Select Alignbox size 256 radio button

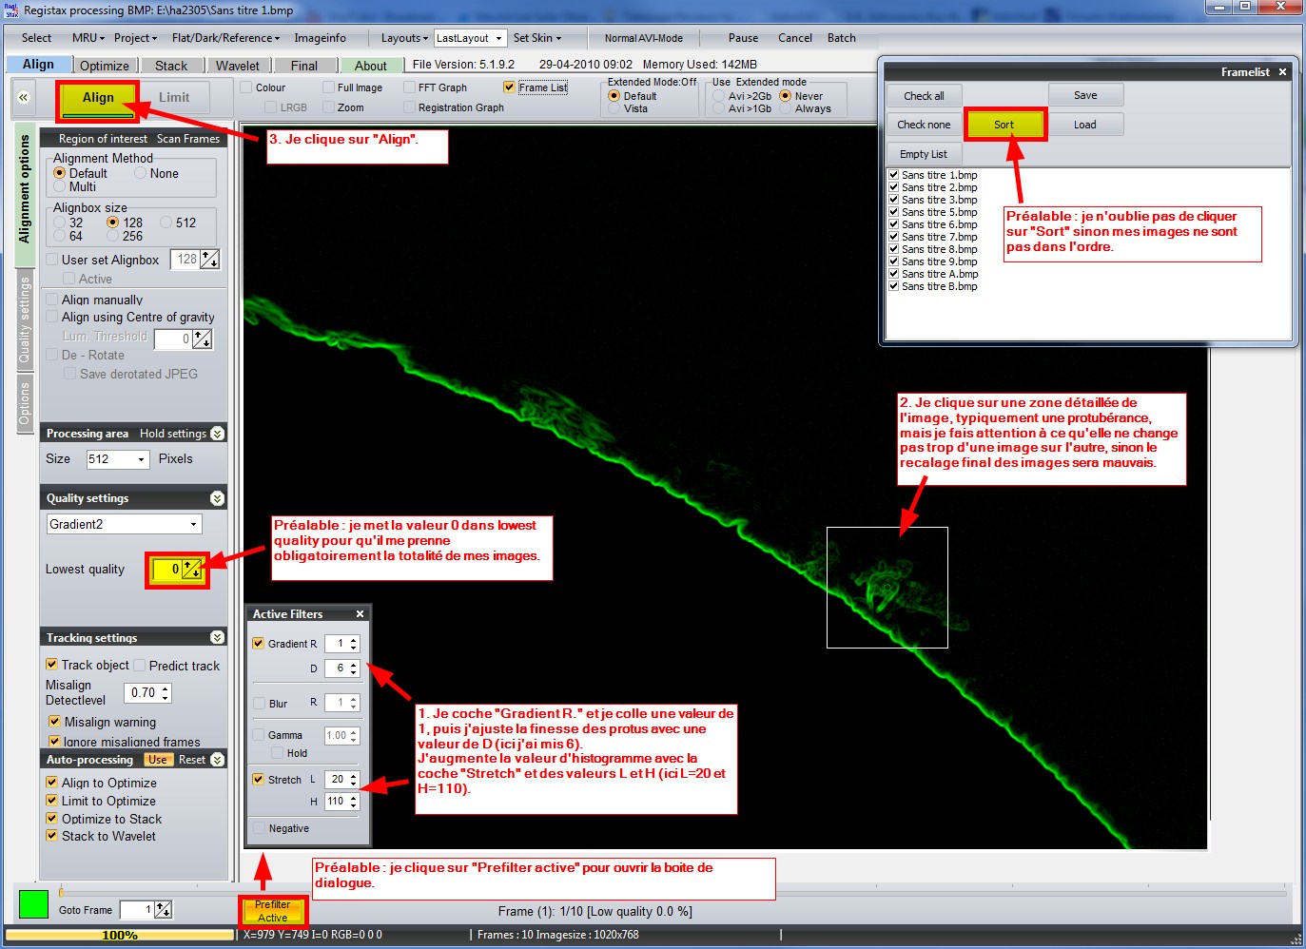(112, 236)
